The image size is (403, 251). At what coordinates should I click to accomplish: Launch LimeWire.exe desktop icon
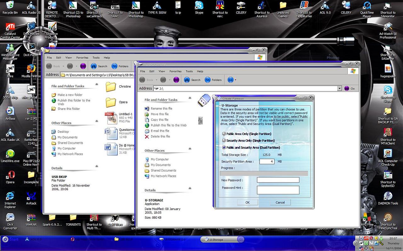tap(10, 156)
